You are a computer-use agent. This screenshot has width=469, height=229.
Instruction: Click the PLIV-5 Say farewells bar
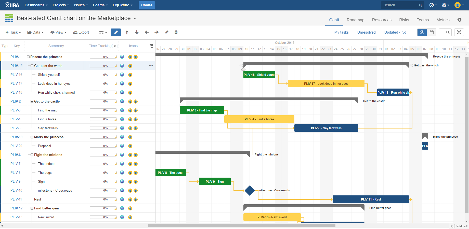(x=326, y=128)
